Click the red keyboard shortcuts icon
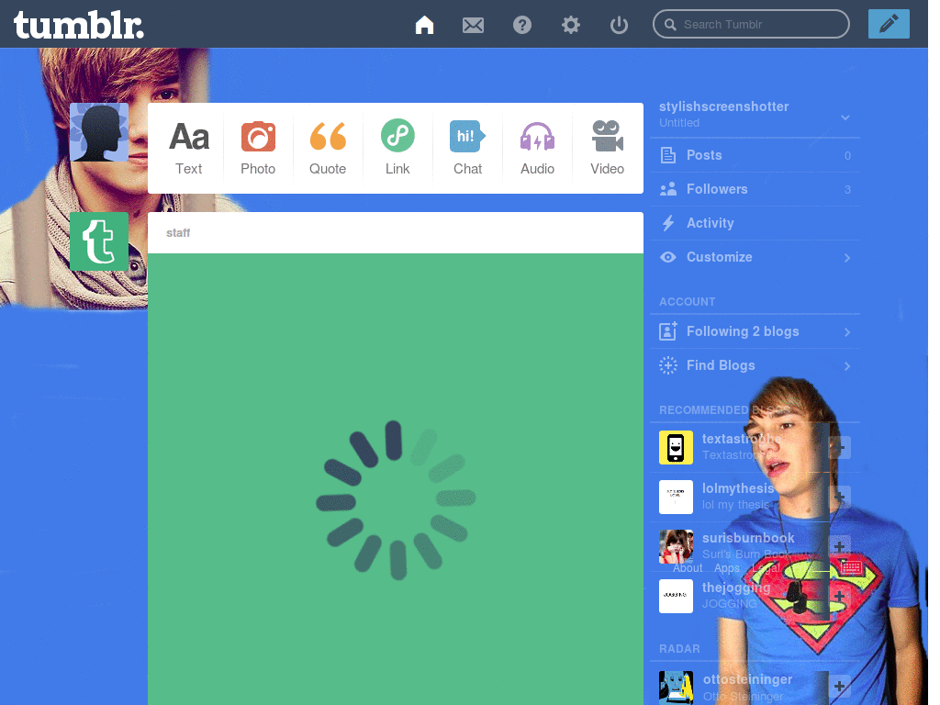940x705 pixels. click(x=851, y=567)
